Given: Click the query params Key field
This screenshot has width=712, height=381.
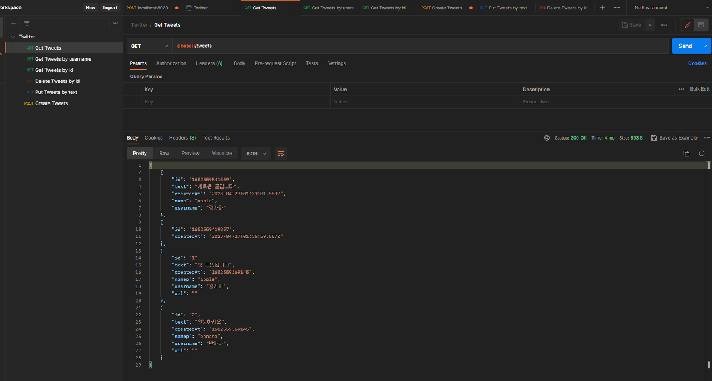Looking at the screenshot, I should coord(236,102).
